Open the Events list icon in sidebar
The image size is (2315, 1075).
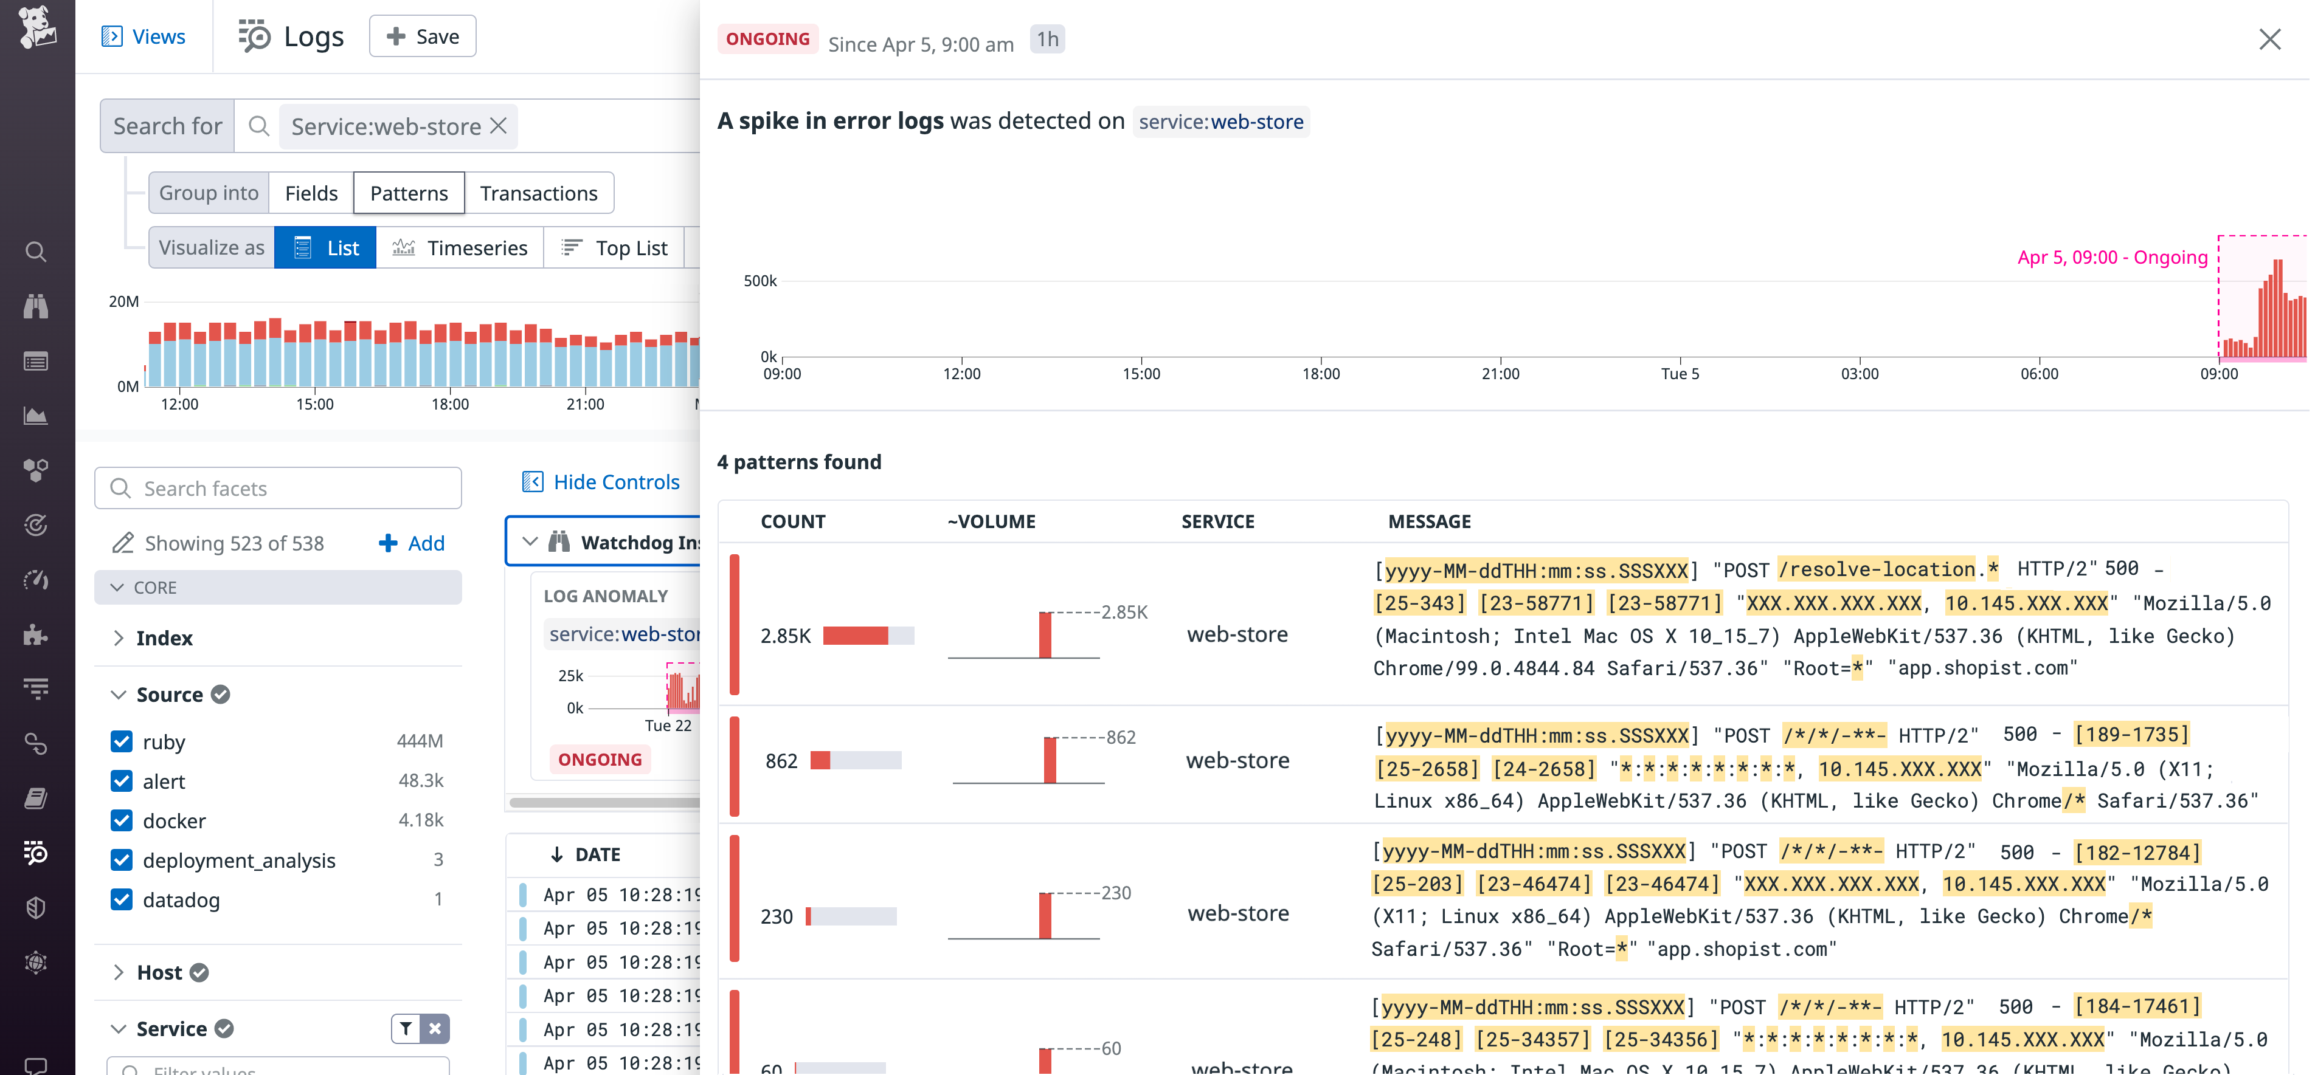(36, 361)
